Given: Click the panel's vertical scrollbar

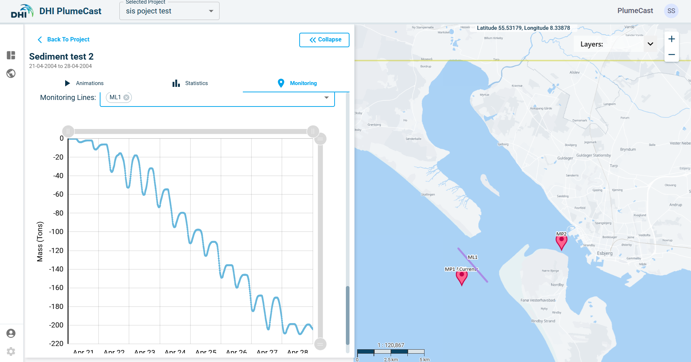Looking at the screenshot, I should (347, 314).
